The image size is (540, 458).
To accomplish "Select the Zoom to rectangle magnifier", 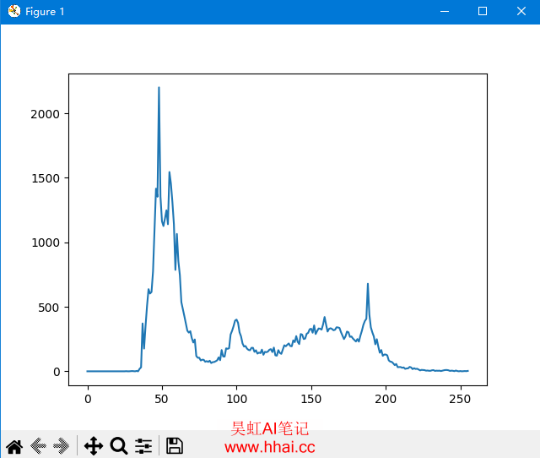I will (118, 446).
